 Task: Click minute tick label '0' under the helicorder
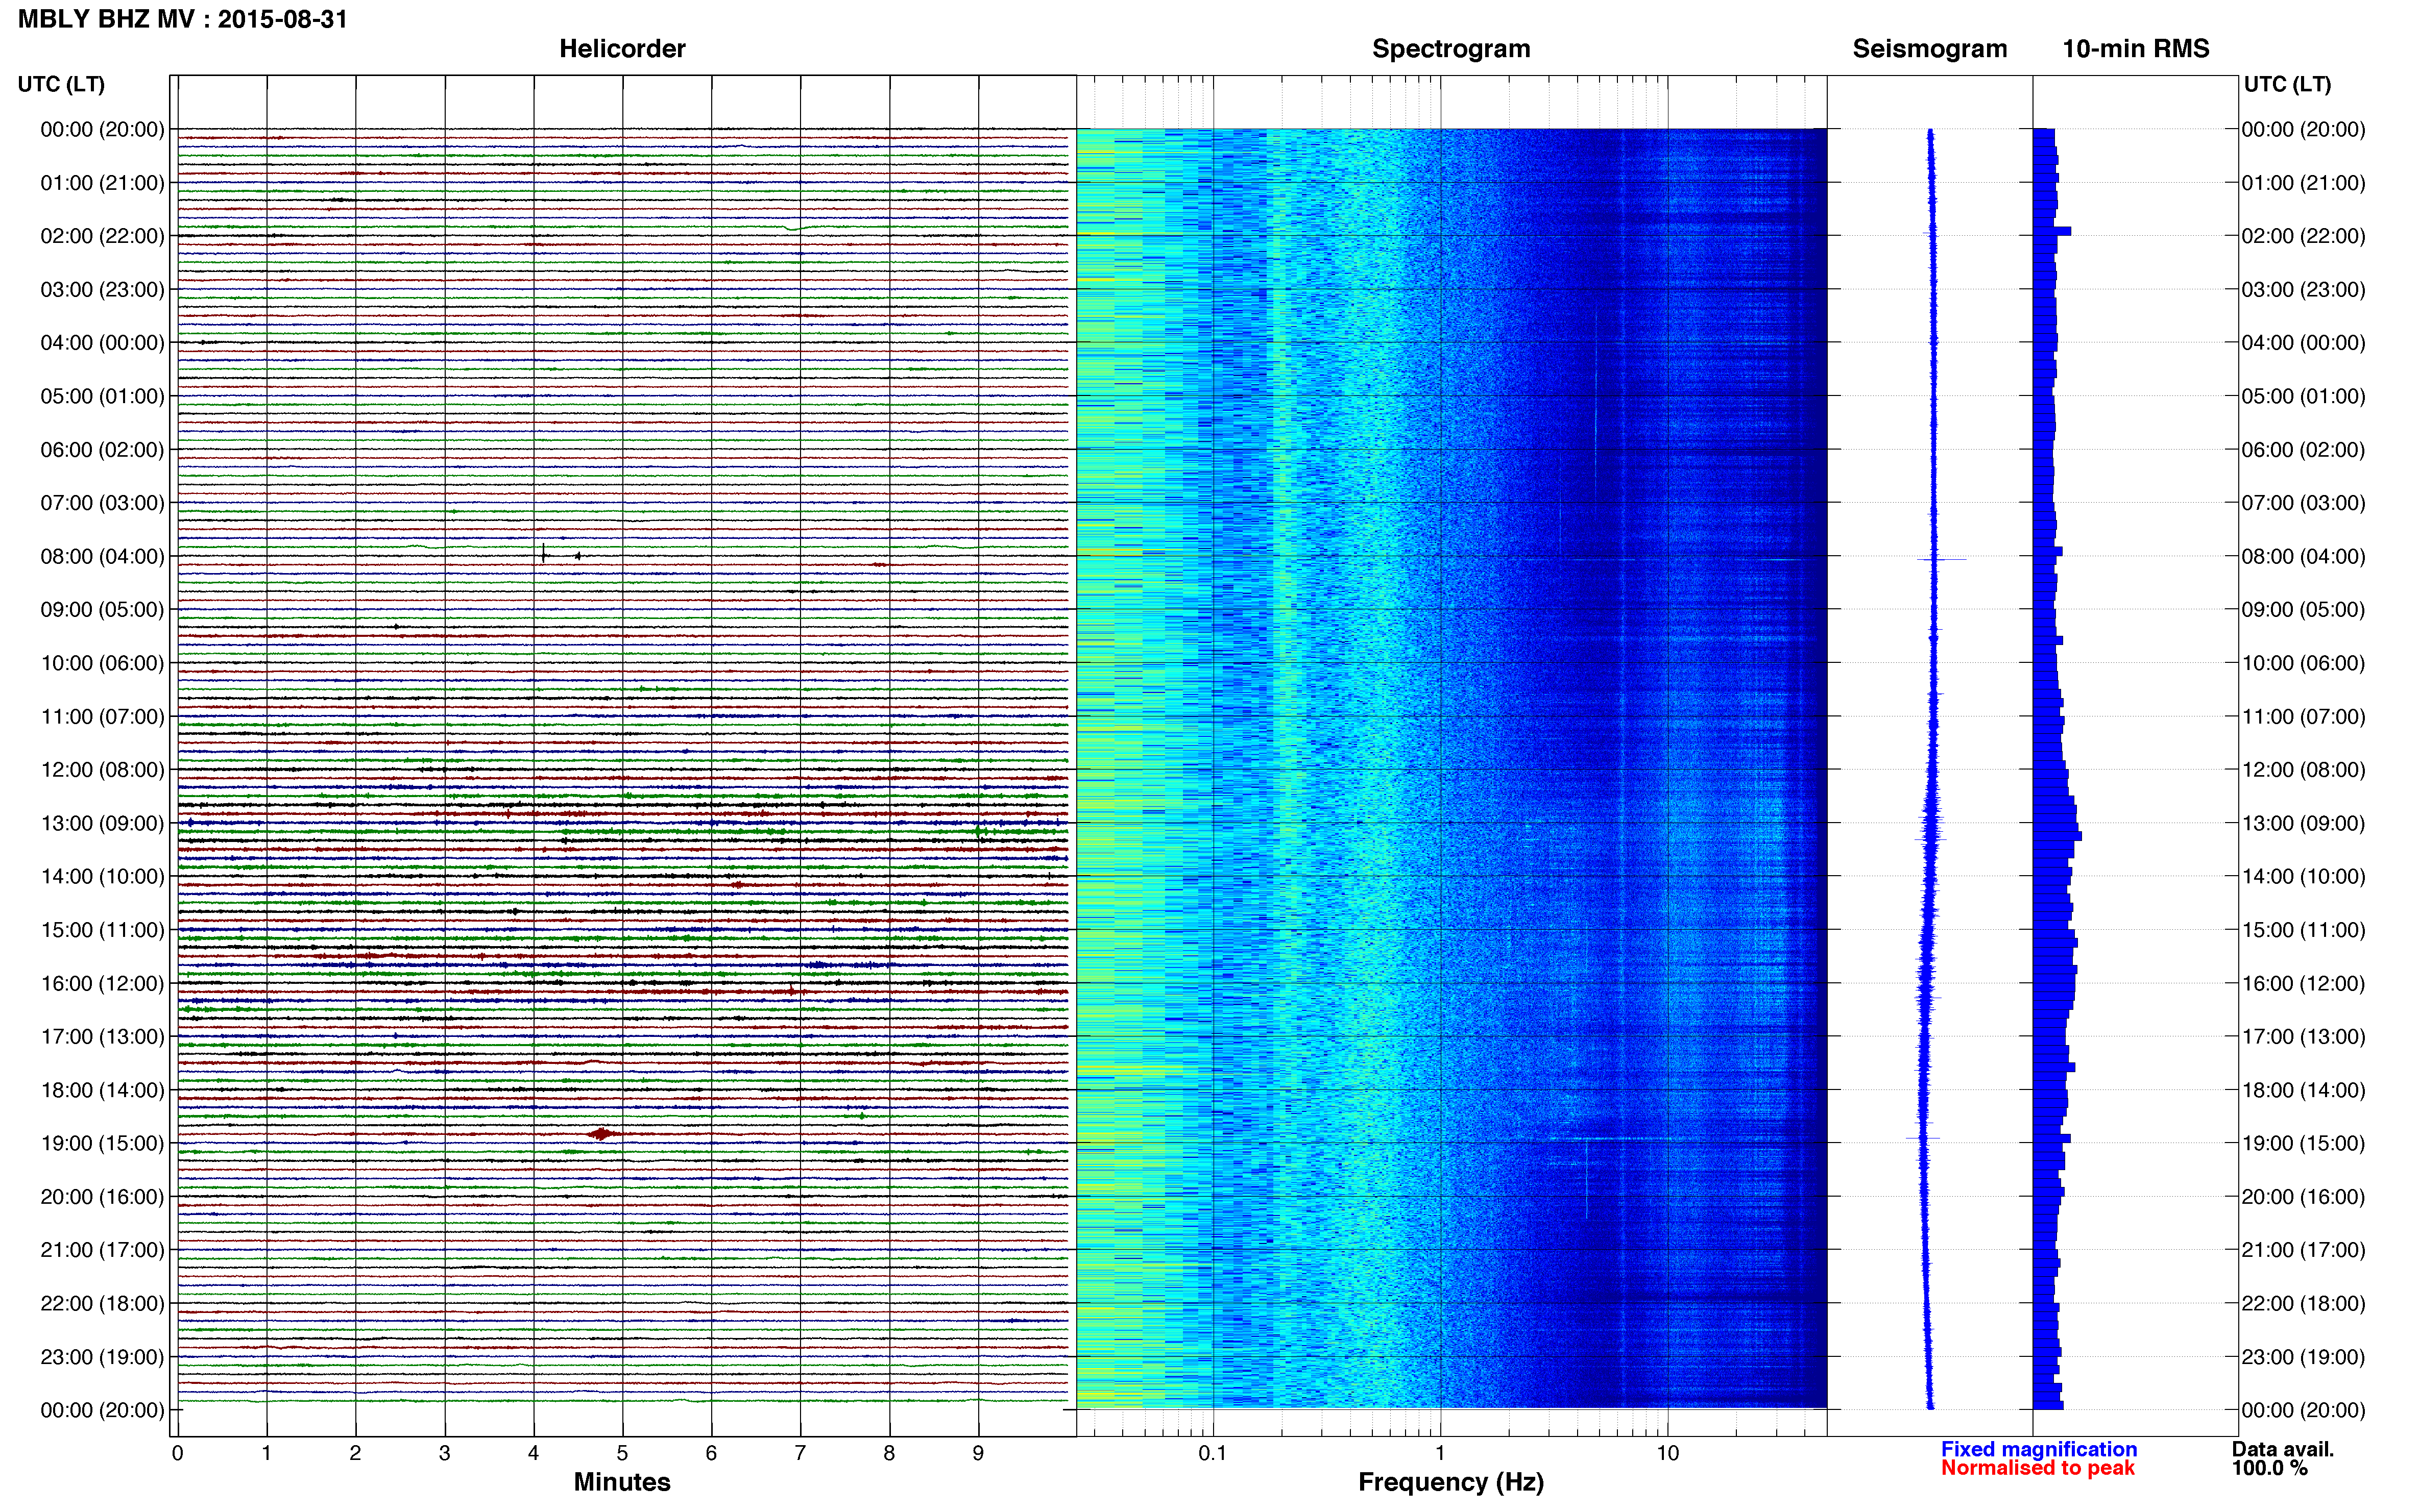click(178, 1453)
